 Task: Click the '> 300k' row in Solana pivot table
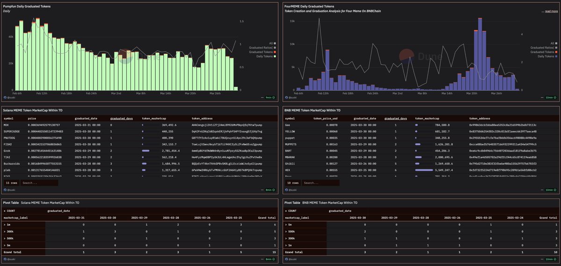(x=140, y=231)
